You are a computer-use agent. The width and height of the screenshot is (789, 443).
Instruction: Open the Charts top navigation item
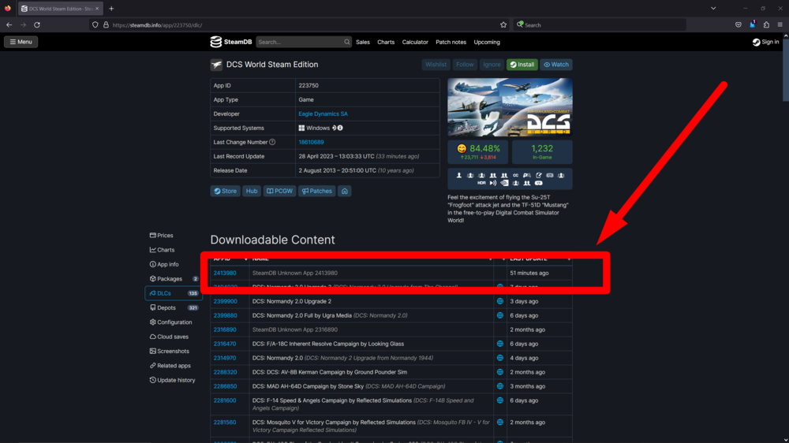(x=386, y=43)
